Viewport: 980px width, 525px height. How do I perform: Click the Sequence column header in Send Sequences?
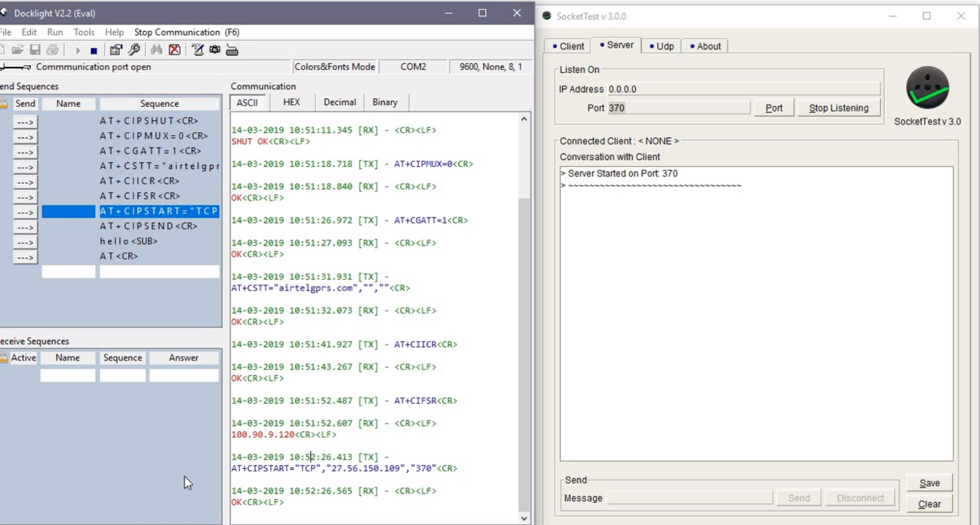tap(159, 104)
